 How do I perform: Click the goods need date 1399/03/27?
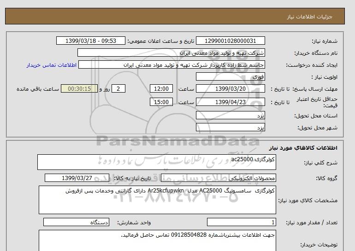77,178
